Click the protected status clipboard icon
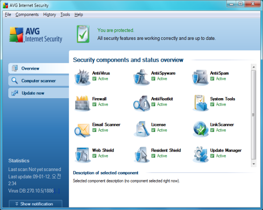 click(83, 34)
